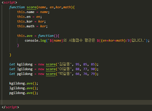Viewport: 152px width, 111px height.
Task: Click the log method name
Action: click(43, 41)
